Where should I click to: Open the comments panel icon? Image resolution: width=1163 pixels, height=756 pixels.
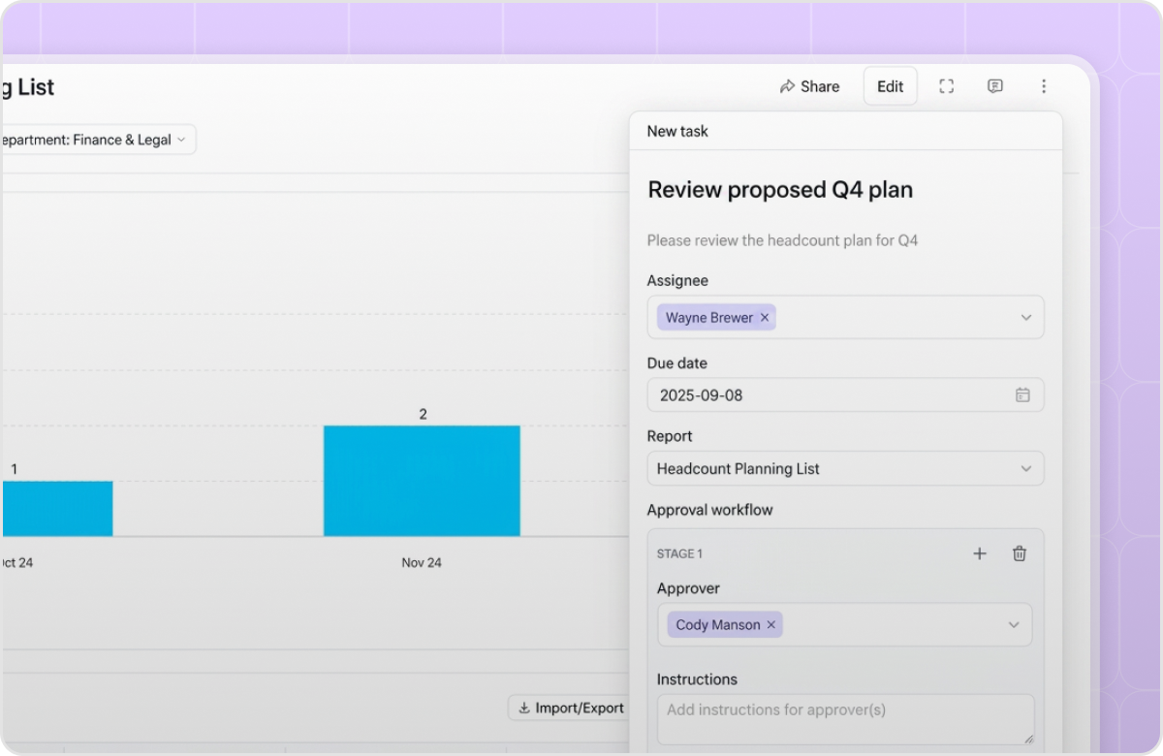pos(995,86)
